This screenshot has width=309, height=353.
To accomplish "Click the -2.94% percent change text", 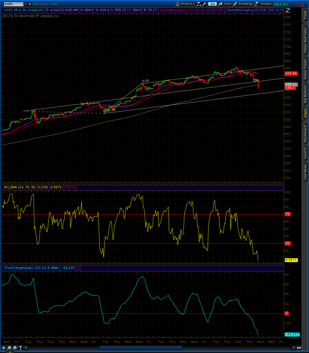I will point(299,6).
